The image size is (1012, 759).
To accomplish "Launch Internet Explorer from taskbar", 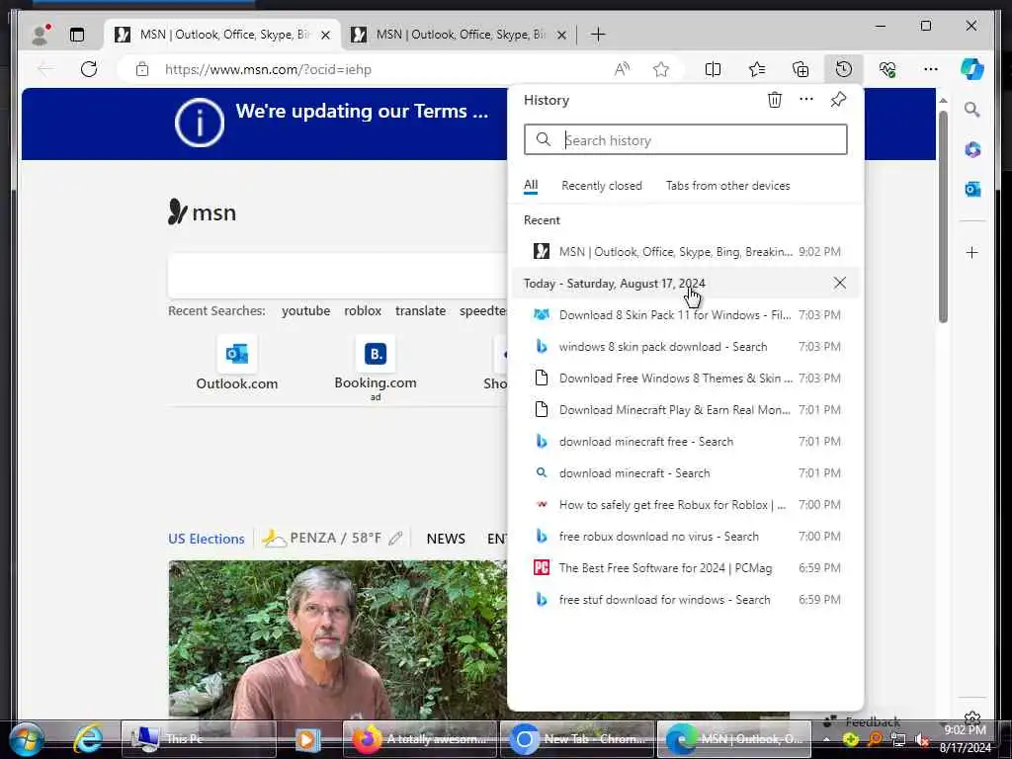I will point(88,739).
